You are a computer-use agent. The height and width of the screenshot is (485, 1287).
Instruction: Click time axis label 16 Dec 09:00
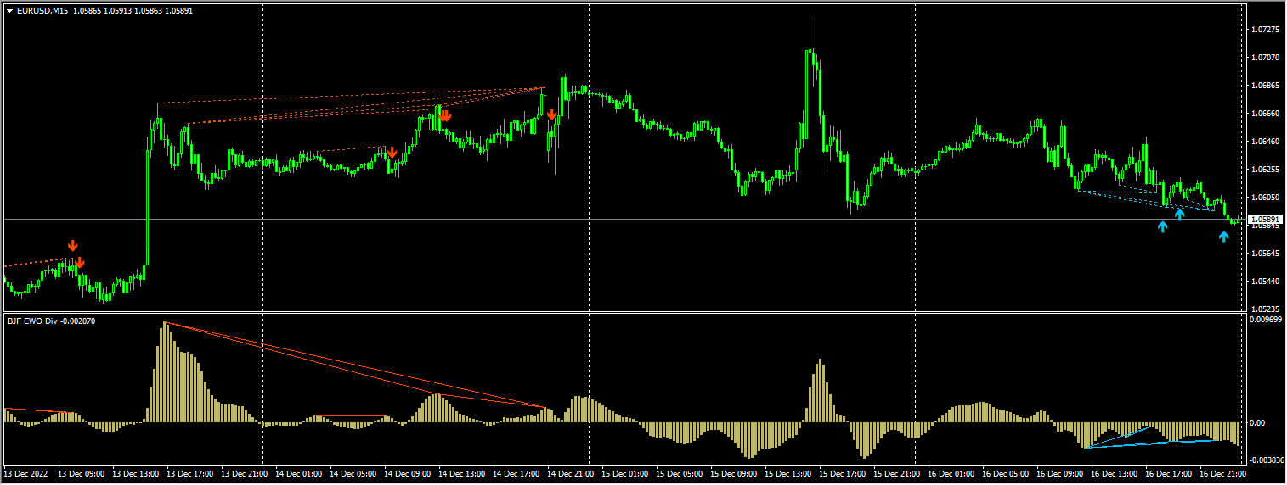tap(1060, 473)
